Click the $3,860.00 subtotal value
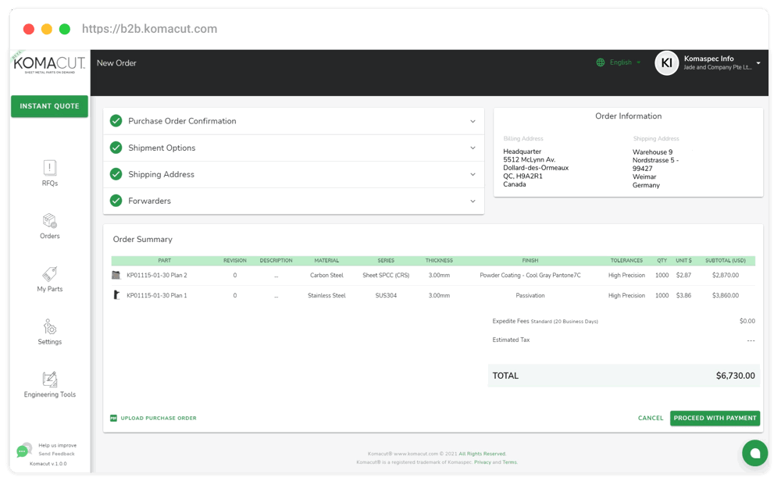This screenshot has width=781, height=481. click(x=726, y=295)
